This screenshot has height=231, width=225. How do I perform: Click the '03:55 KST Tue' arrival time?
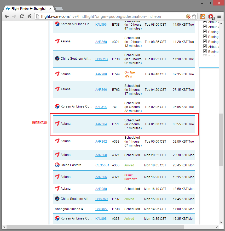pyautogui.click(x=183, y=124)
